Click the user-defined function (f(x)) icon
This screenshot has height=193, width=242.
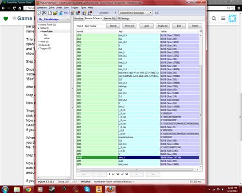(66, 13)
